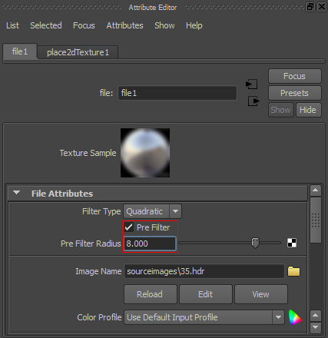Click the Texture Sample thumbnail

point(145,153)
